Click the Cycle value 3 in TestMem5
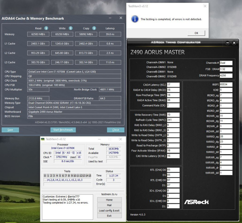Image resolution: width=242 pixels, height=223 pixels. [x=113, y=180]
